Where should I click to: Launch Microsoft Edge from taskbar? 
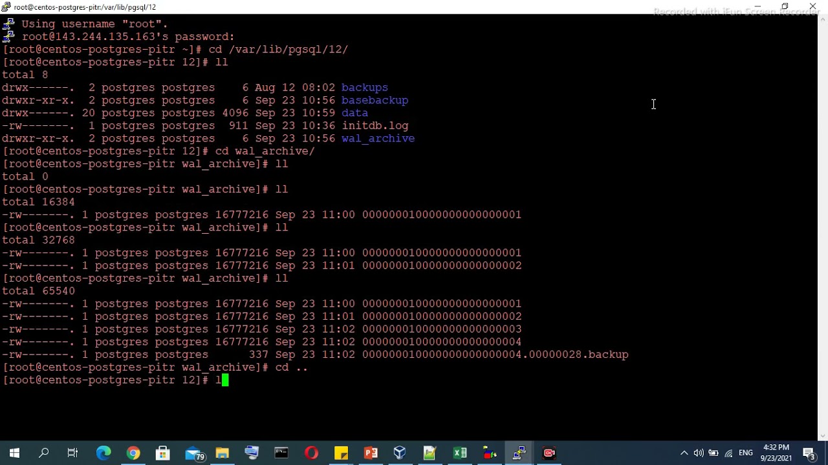pyautogui.click(x=103, y=453)
